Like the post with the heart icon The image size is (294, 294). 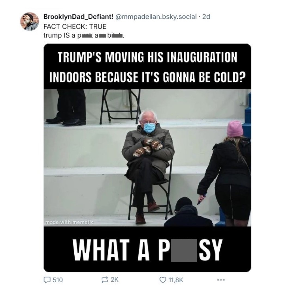coord(162,280)
